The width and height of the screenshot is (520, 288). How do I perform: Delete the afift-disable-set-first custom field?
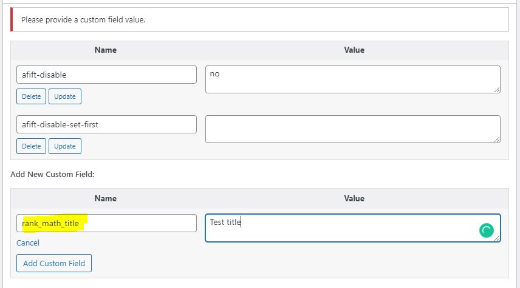coord(31,146)
